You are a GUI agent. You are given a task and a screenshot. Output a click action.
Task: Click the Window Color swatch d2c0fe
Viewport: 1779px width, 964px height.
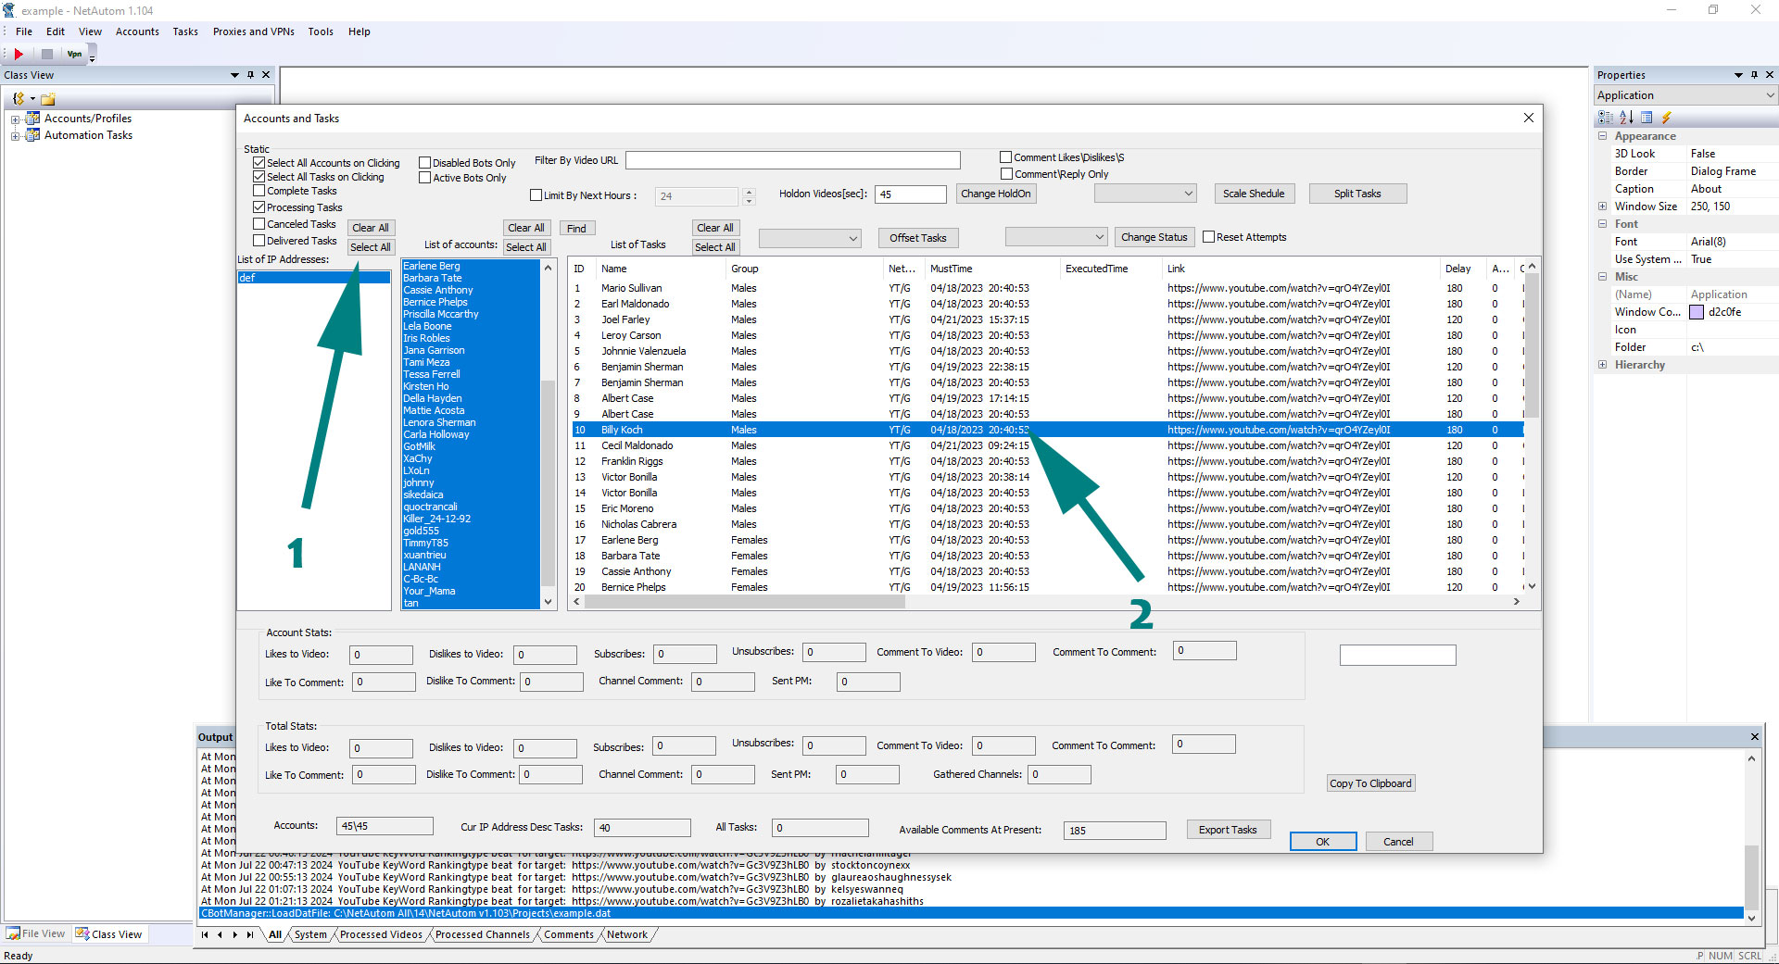[x=1697, y=312]
